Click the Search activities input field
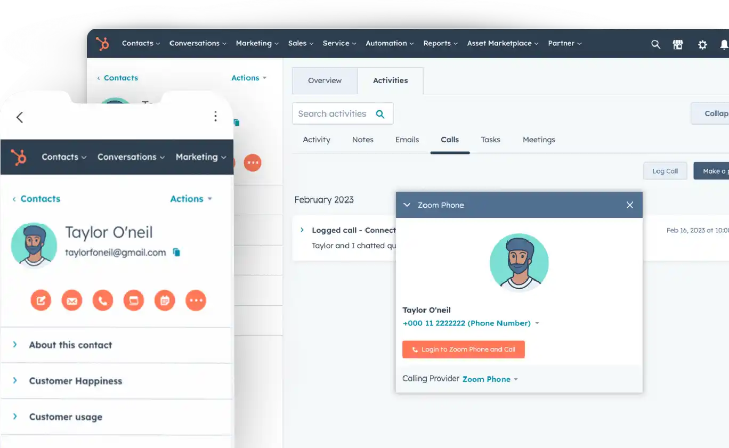 (x=333, y=113)
